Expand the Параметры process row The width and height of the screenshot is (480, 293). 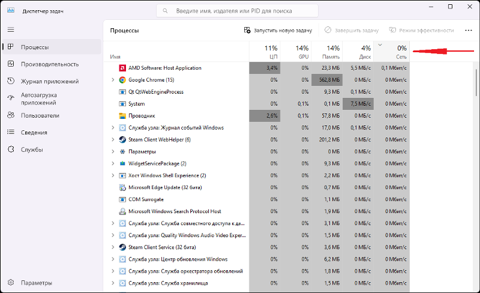113,151
